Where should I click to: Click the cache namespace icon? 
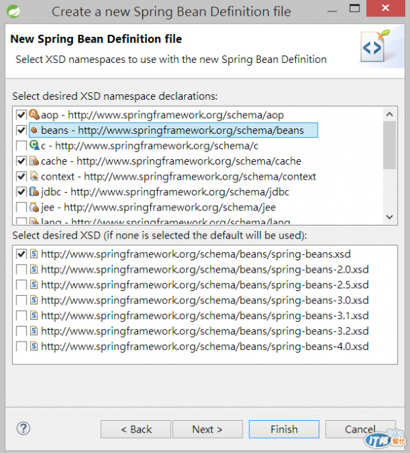pyautogui.click(x=34, y=161)
